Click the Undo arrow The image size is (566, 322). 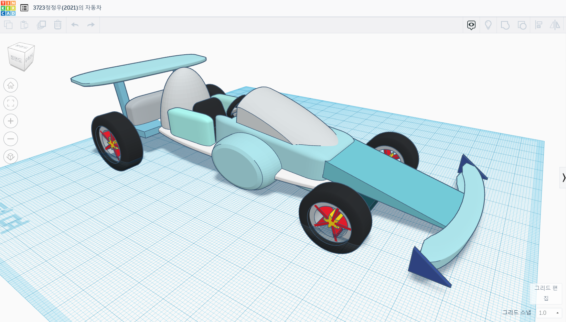tap(75, 25)
